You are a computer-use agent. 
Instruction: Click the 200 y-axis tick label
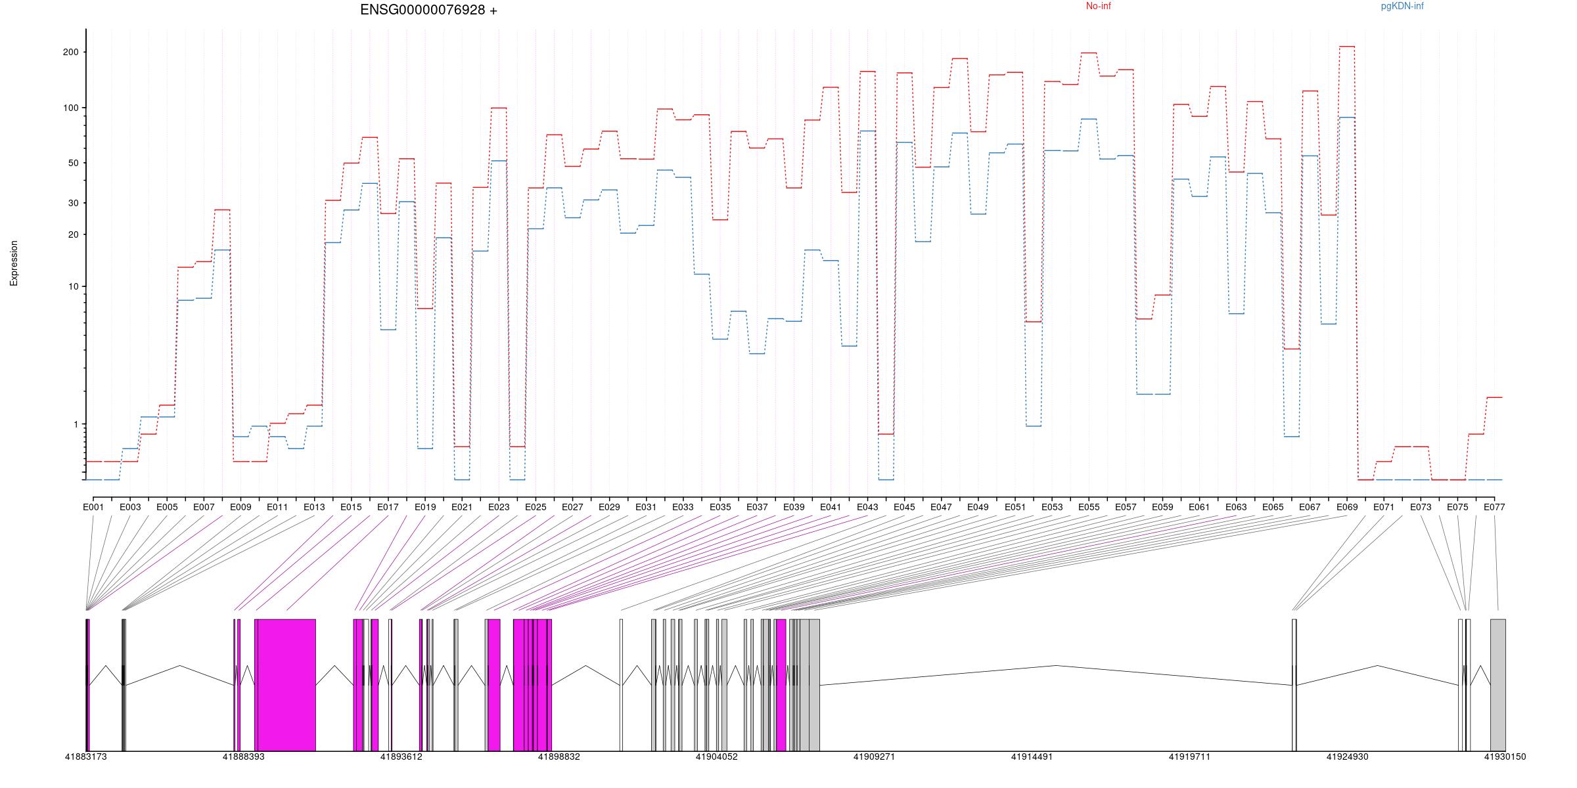click(x=70, y=52)
